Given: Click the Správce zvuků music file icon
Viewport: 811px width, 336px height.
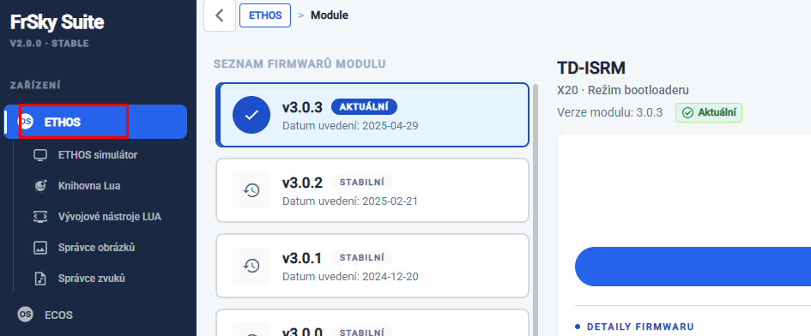Looking at the screenshot, I should click(x=40, y=279).
